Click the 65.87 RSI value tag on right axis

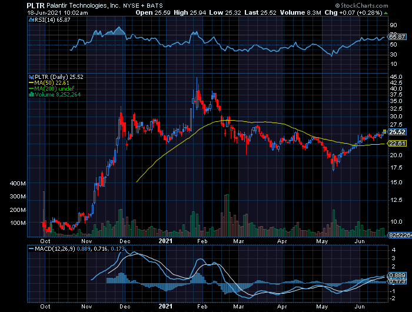397,37
